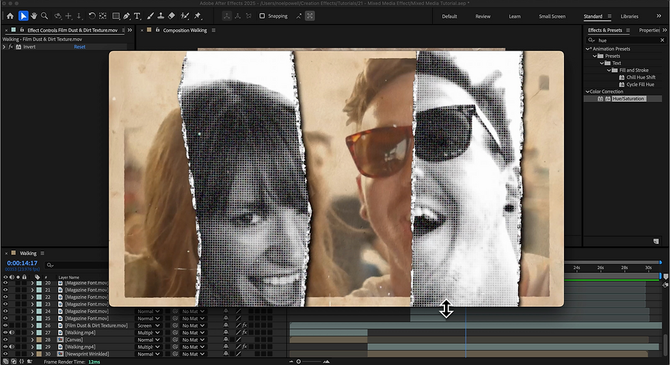The width and height of the screenshot is (670, 365).
Task: Open the Walking timeline panel menu
Action: [x=42, y=254]
